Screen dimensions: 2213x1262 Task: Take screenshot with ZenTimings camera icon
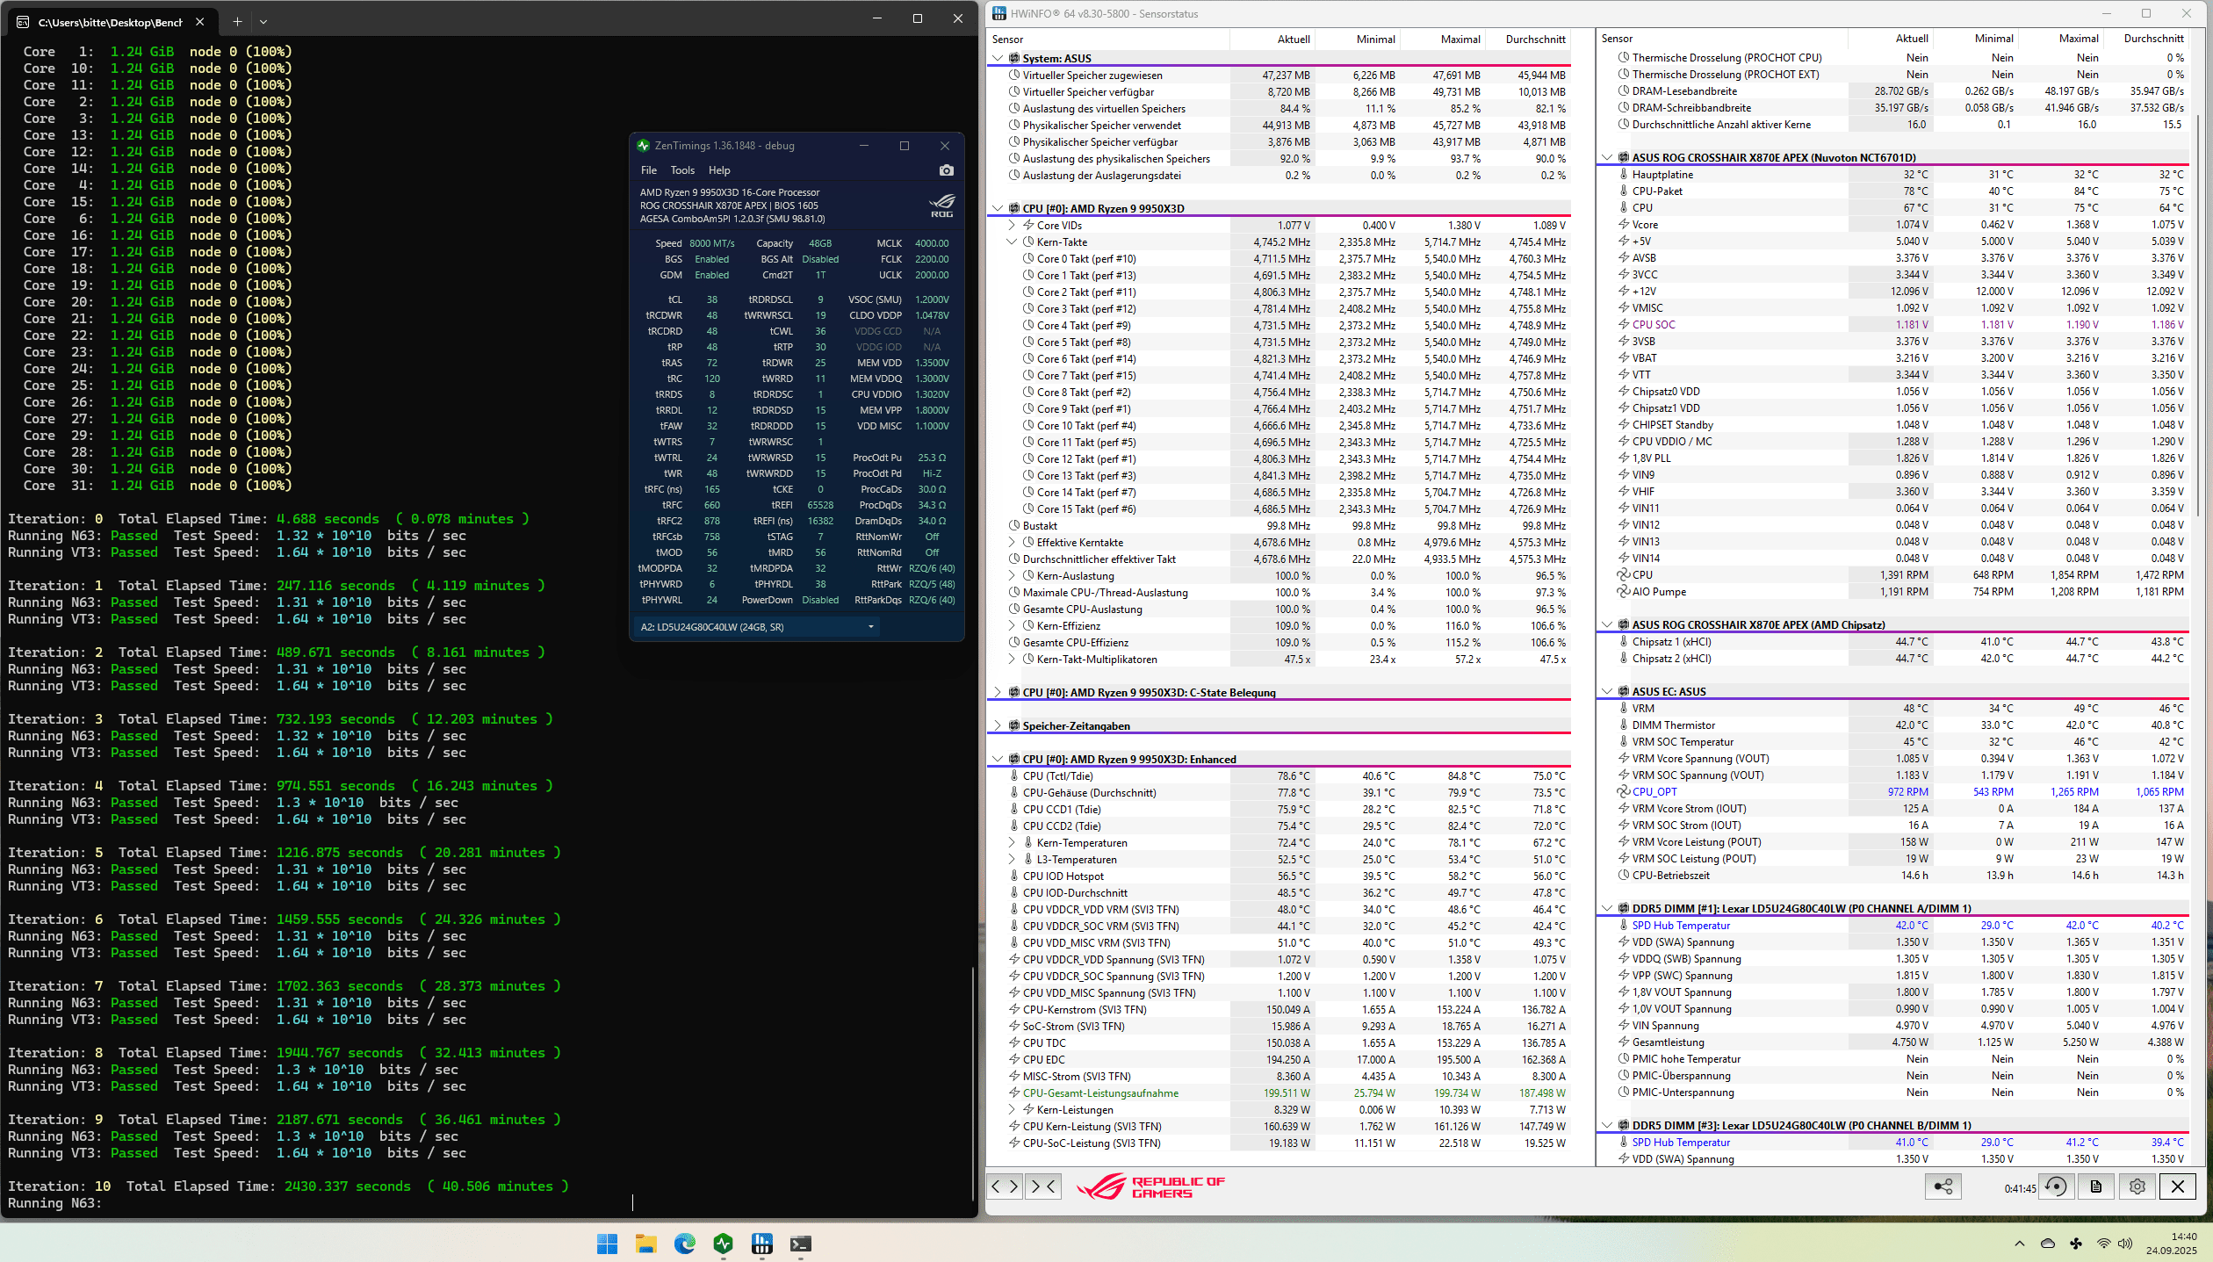(x=946, y=170)
